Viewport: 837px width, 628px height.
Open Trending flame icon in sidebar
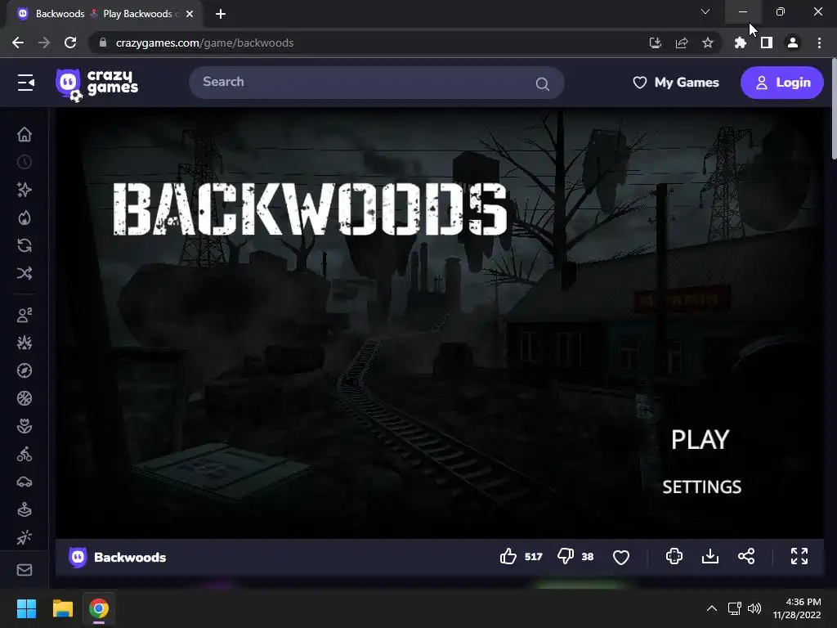25,218
